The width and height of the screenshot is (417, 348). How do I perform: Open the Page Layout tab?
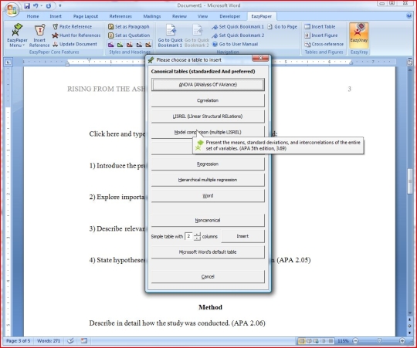pyautogui.click(x=86, y=16)
